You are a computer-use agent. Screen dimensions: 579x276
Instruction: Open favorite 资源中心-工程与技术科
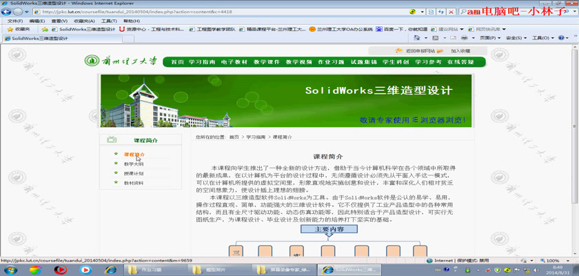click(x=152, y=29)
